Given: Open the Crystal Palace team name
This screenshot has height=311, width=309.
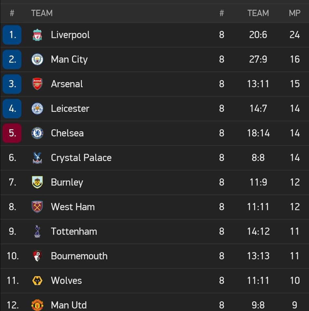Looking at the screenshot, I should (81, 158).
